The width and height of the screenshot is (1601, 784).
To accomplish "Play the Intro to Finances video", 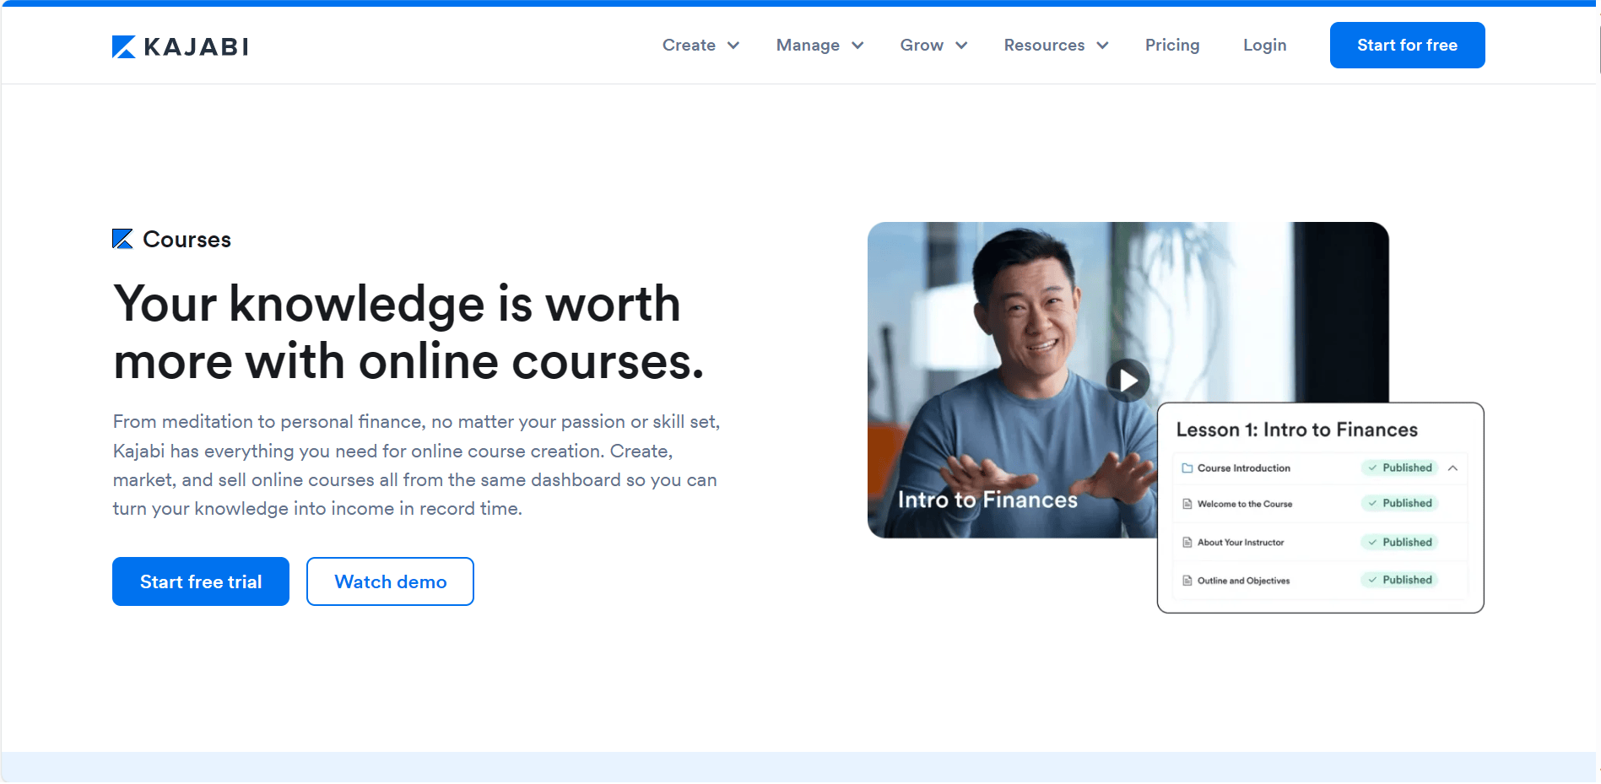I will pyautogui.click(x=1128, y=381).
